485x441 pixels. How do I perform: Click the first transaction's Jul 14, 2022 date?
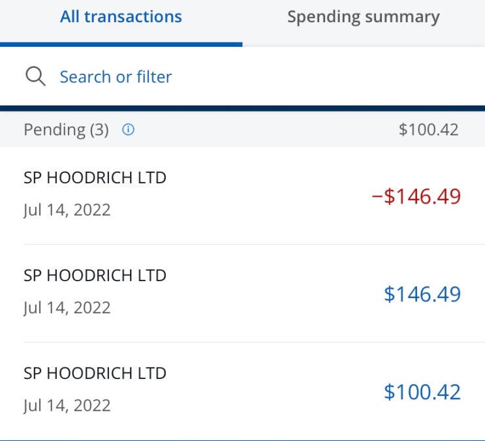click(x=67, y=211)
